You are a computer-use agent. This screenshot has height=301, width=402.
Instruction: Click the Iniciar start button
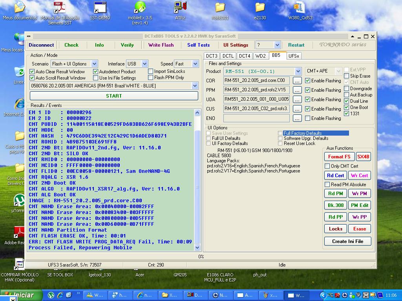[21, 295]
